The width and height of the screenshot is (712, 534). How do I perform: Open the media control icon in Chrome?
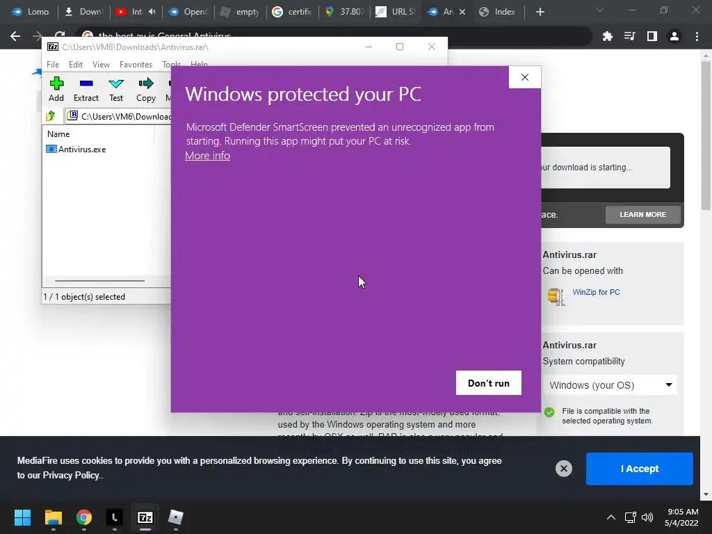(630, 36)
